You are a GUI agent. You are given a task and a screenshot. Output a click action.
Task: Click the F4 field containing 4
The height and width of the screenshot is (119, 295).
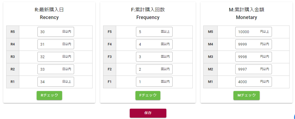tap(149, 44)
